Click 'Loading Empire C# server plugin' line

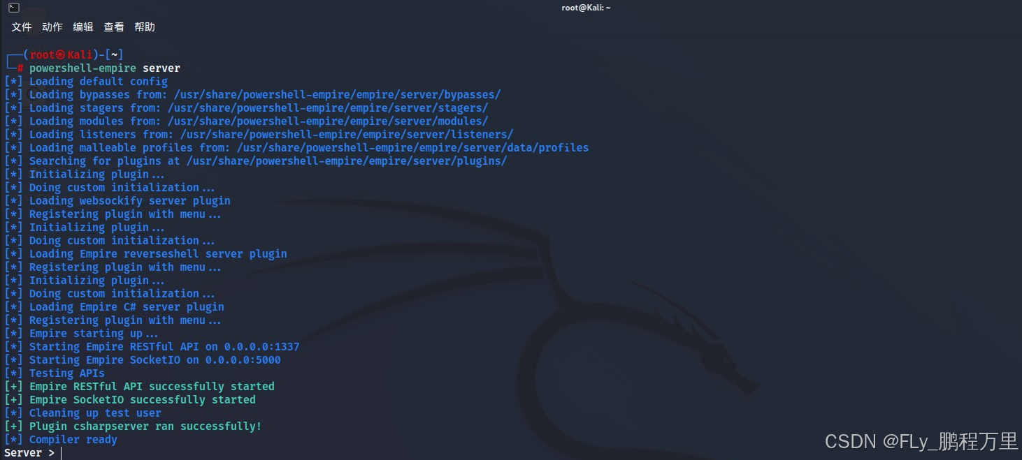click(x=115, y=307)
